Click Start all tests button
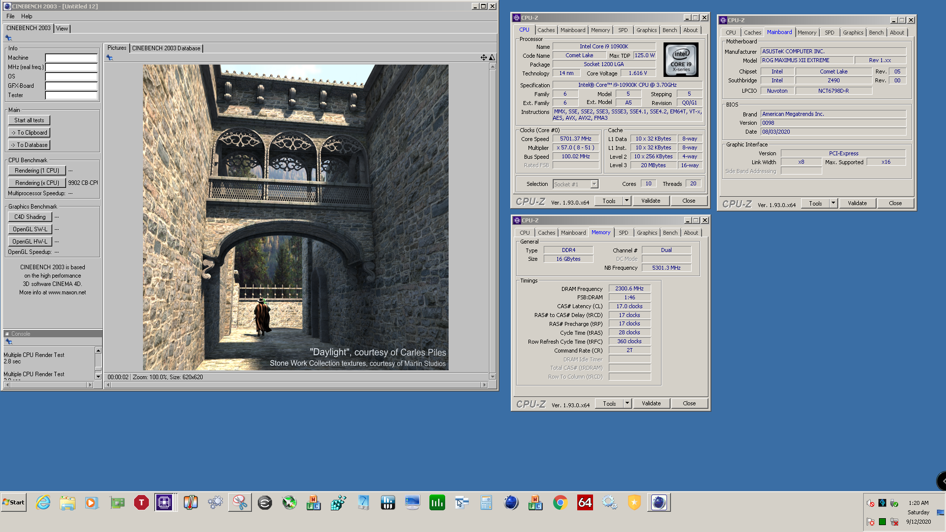946x532 pixels. [29, 120]
